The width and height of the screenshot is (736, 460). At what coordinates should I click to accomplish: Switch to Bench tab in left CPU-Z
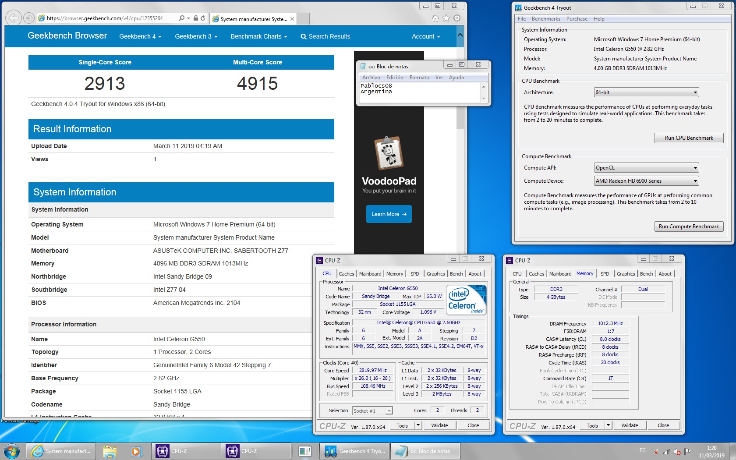click(x=456, y=273)
